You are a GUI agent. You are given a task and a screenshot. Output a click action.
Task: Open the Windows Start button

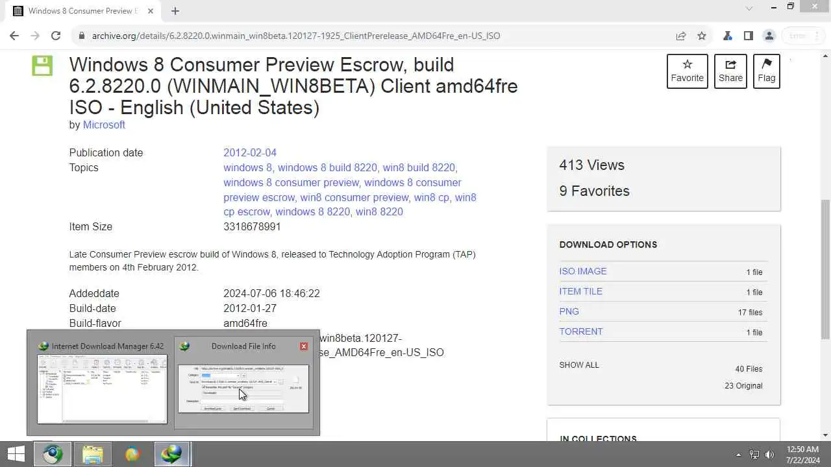(16, 455)
